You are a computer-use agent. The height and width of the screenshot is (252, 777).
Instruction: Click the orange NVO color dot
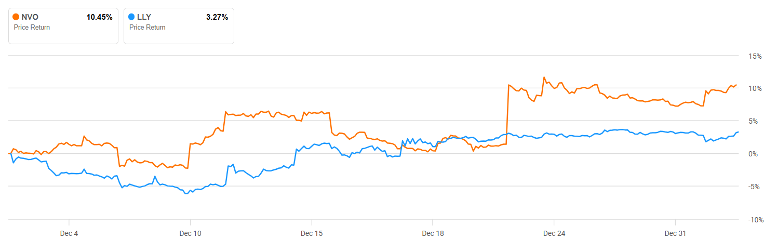[16, 17]
